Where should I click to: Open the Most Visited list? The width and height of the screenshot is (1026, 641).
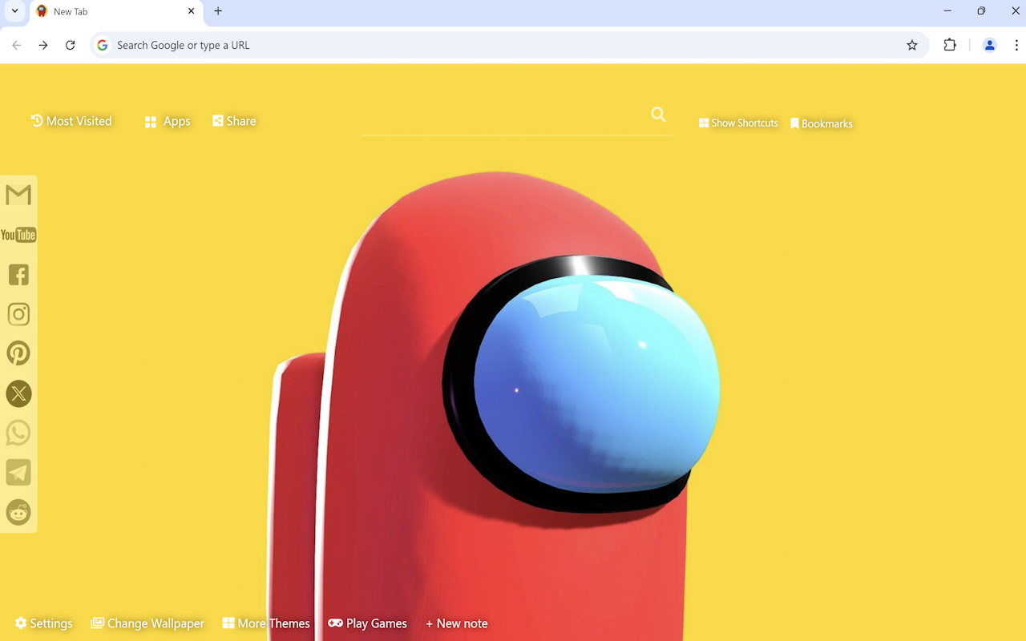(71, 121)
